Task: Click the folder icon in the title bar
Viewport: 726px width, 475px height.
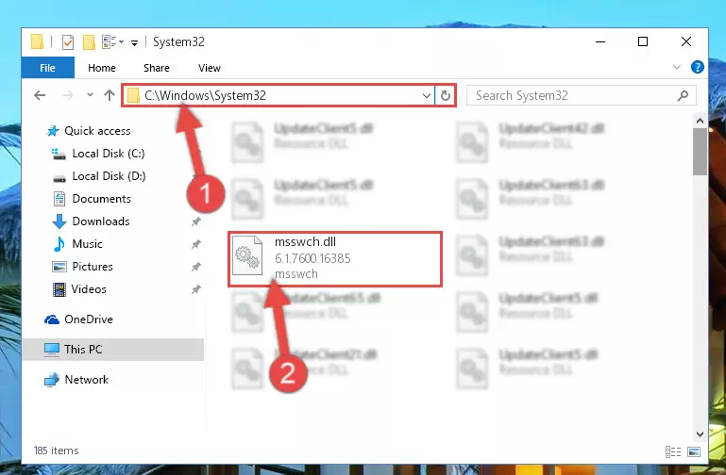Action: click(37, 41)
